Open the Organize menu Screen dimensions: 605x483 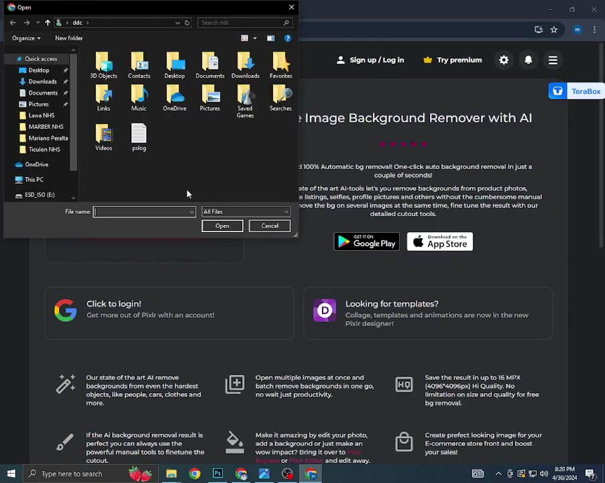click(x=26, y=38)
